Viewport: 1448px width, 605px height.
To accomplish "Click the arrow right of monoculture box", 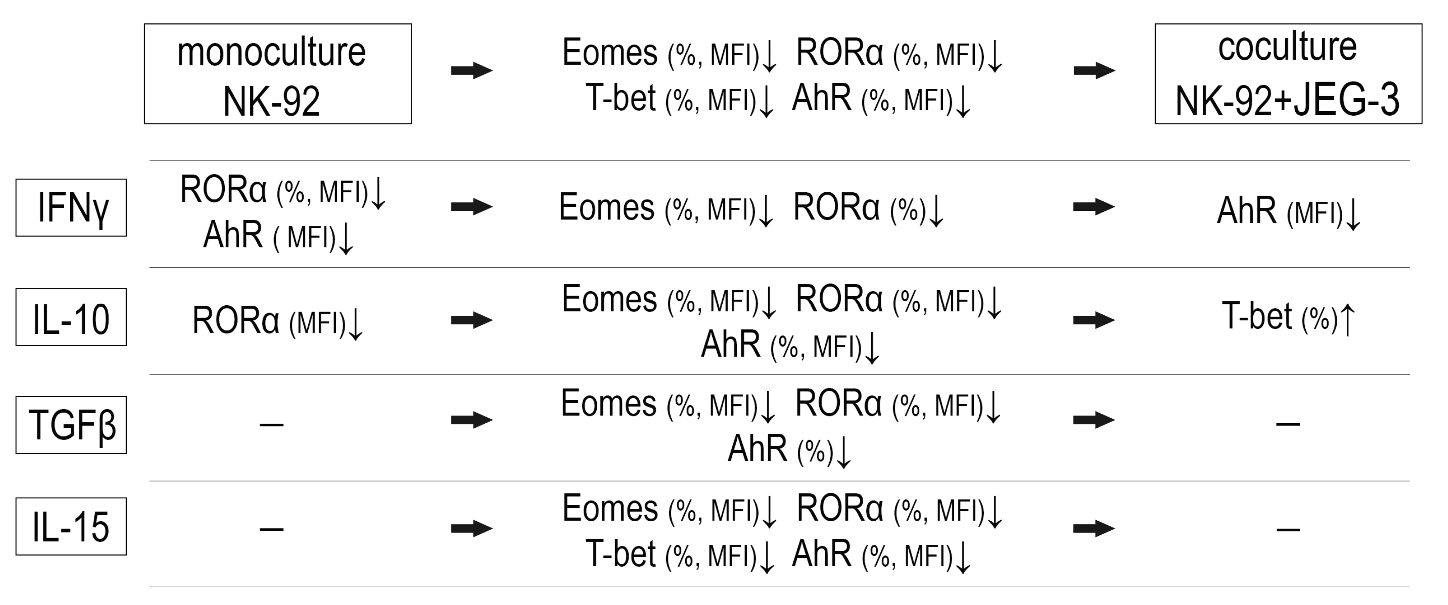I will pyautogui.click(x=471, y=71).
